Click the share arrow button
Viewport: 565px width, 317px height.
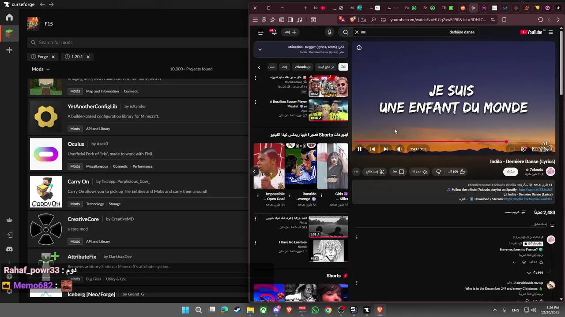(420, 172)
